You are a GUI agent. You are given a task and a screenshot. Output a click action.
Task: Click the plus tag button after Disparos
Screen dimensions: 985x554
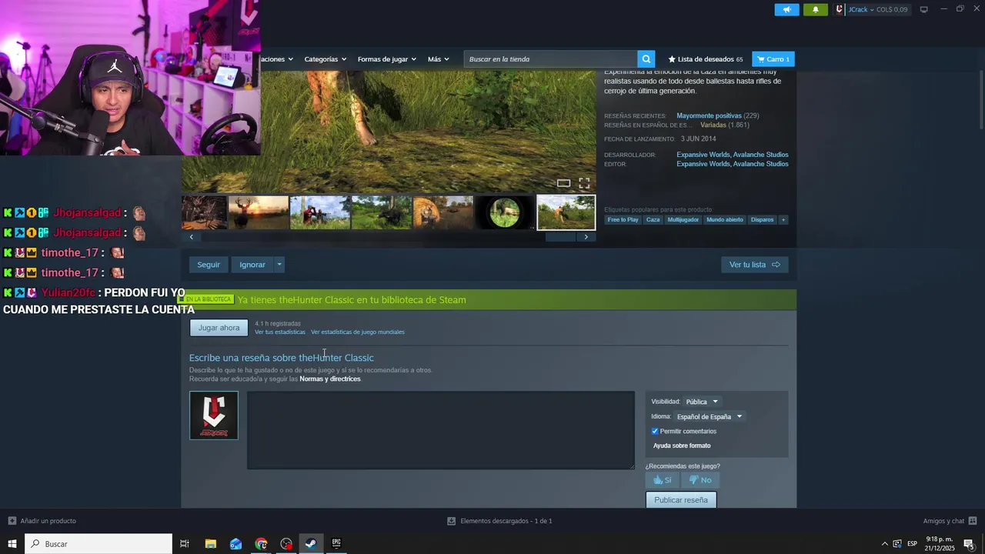tap(783, 219)
